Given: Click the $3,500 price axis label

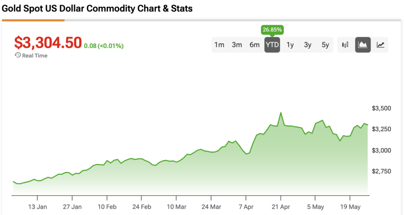Looking at the screenshot, I should (381, 108).
